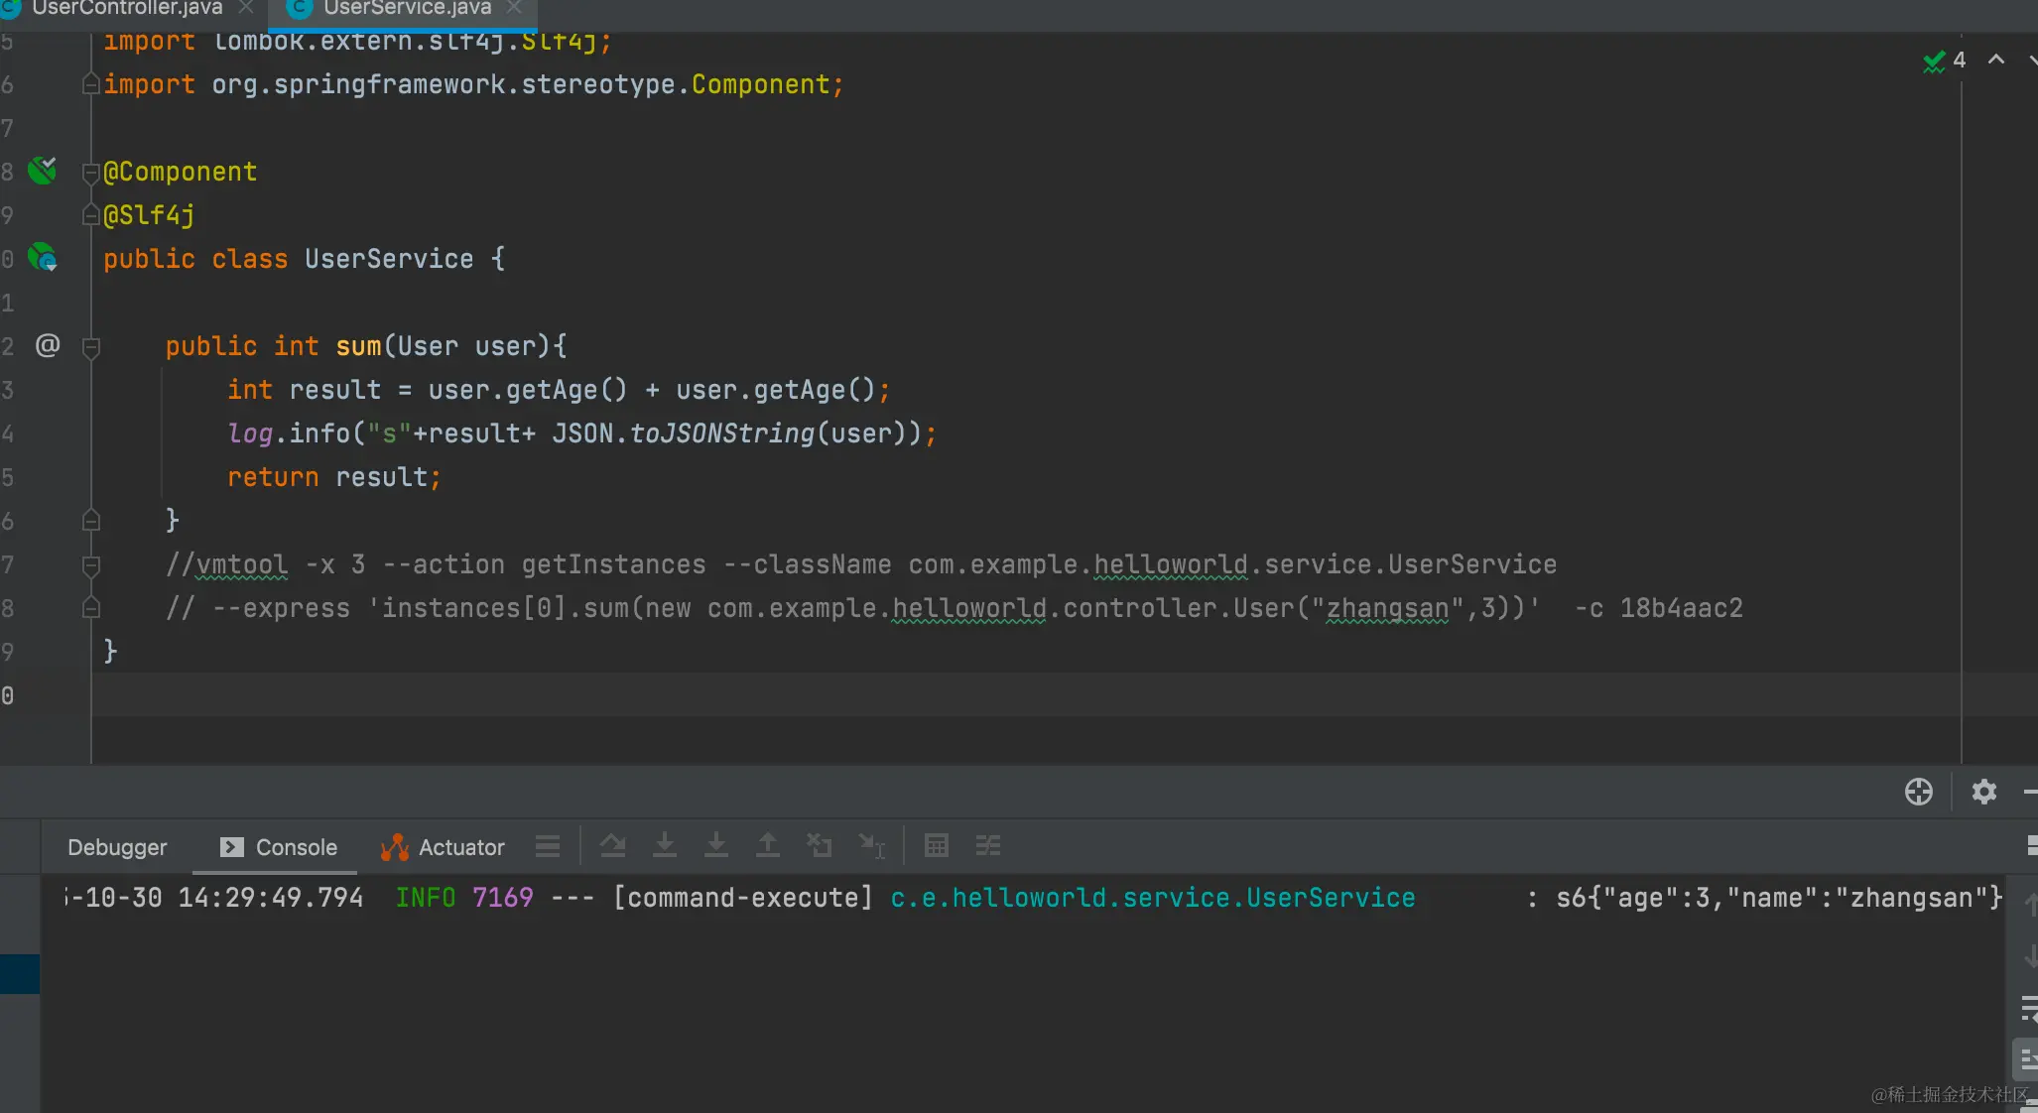Switch to the Debugger tab
Image resolution: width=2038 pixels, height=1113 pixels.
pos(117,847)
